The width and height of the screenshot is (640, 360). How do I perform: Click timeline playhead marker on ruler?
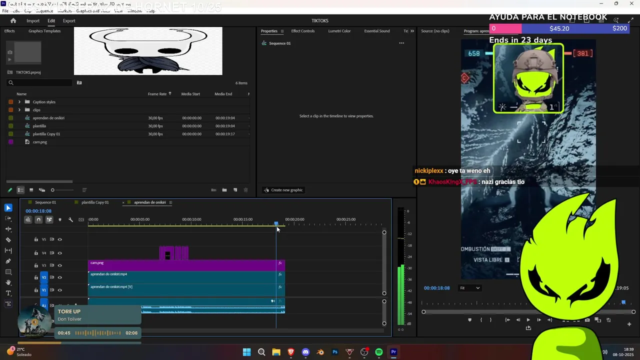[x=276, y=223]
